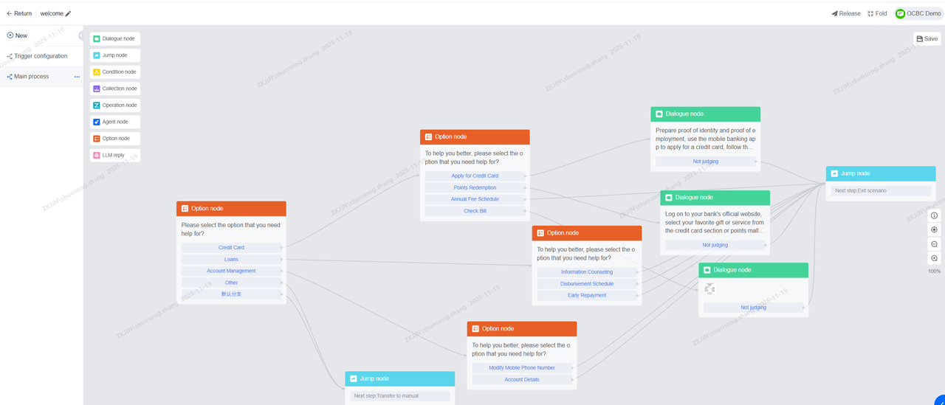Recenter canvas with the locate icon
The height and width of the screenshot is (405, 945).
934,229
